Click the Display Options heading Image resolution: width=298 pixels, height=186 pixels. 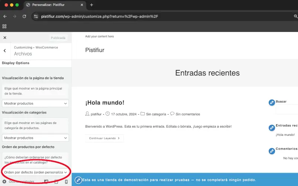tap(16, 63)
